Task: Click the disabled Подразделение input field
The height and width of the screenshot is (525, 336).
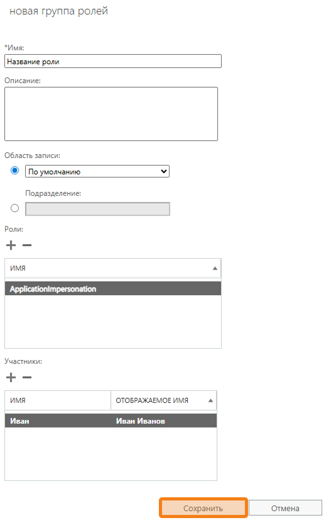Action: [x=97, y=209]
